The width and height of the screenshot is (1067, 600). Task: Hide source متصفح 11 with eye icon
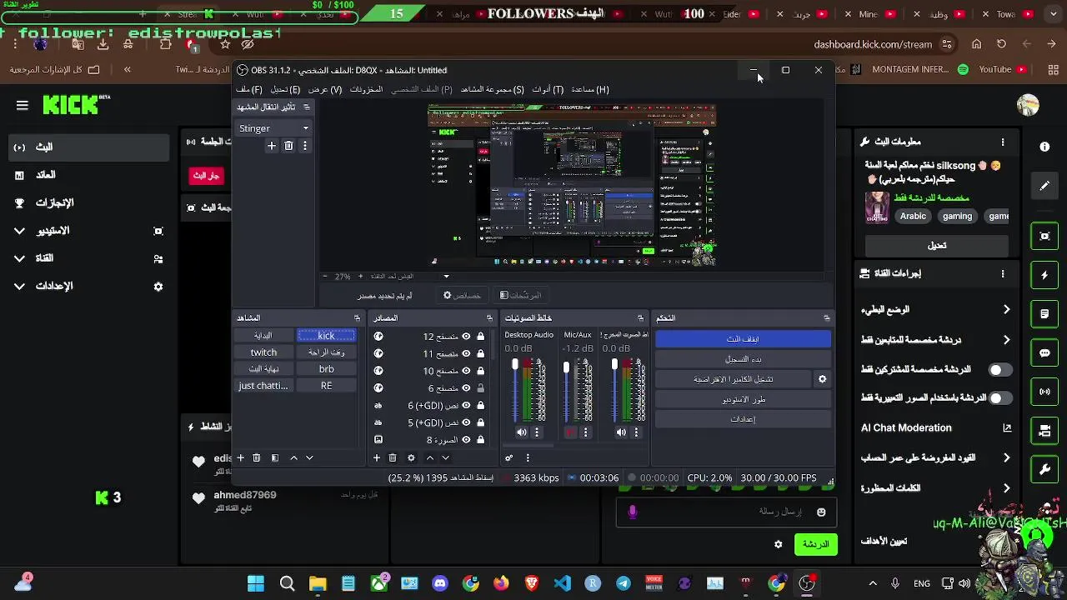point(467,353)
